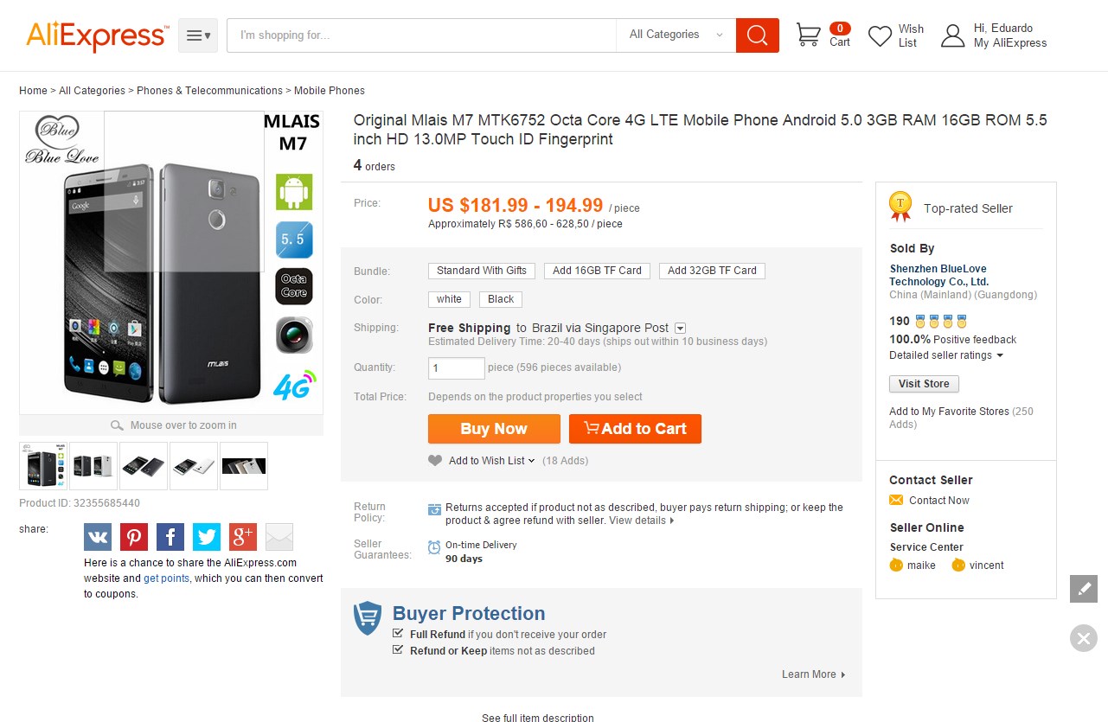Click the quantity input field

click(x=457, y=368)
